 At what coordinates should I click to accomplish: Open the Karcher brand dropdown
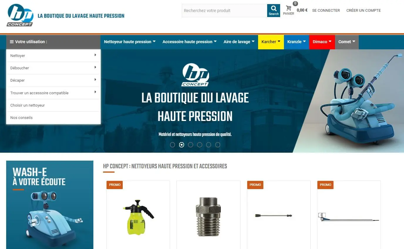(x=271, y=42)
